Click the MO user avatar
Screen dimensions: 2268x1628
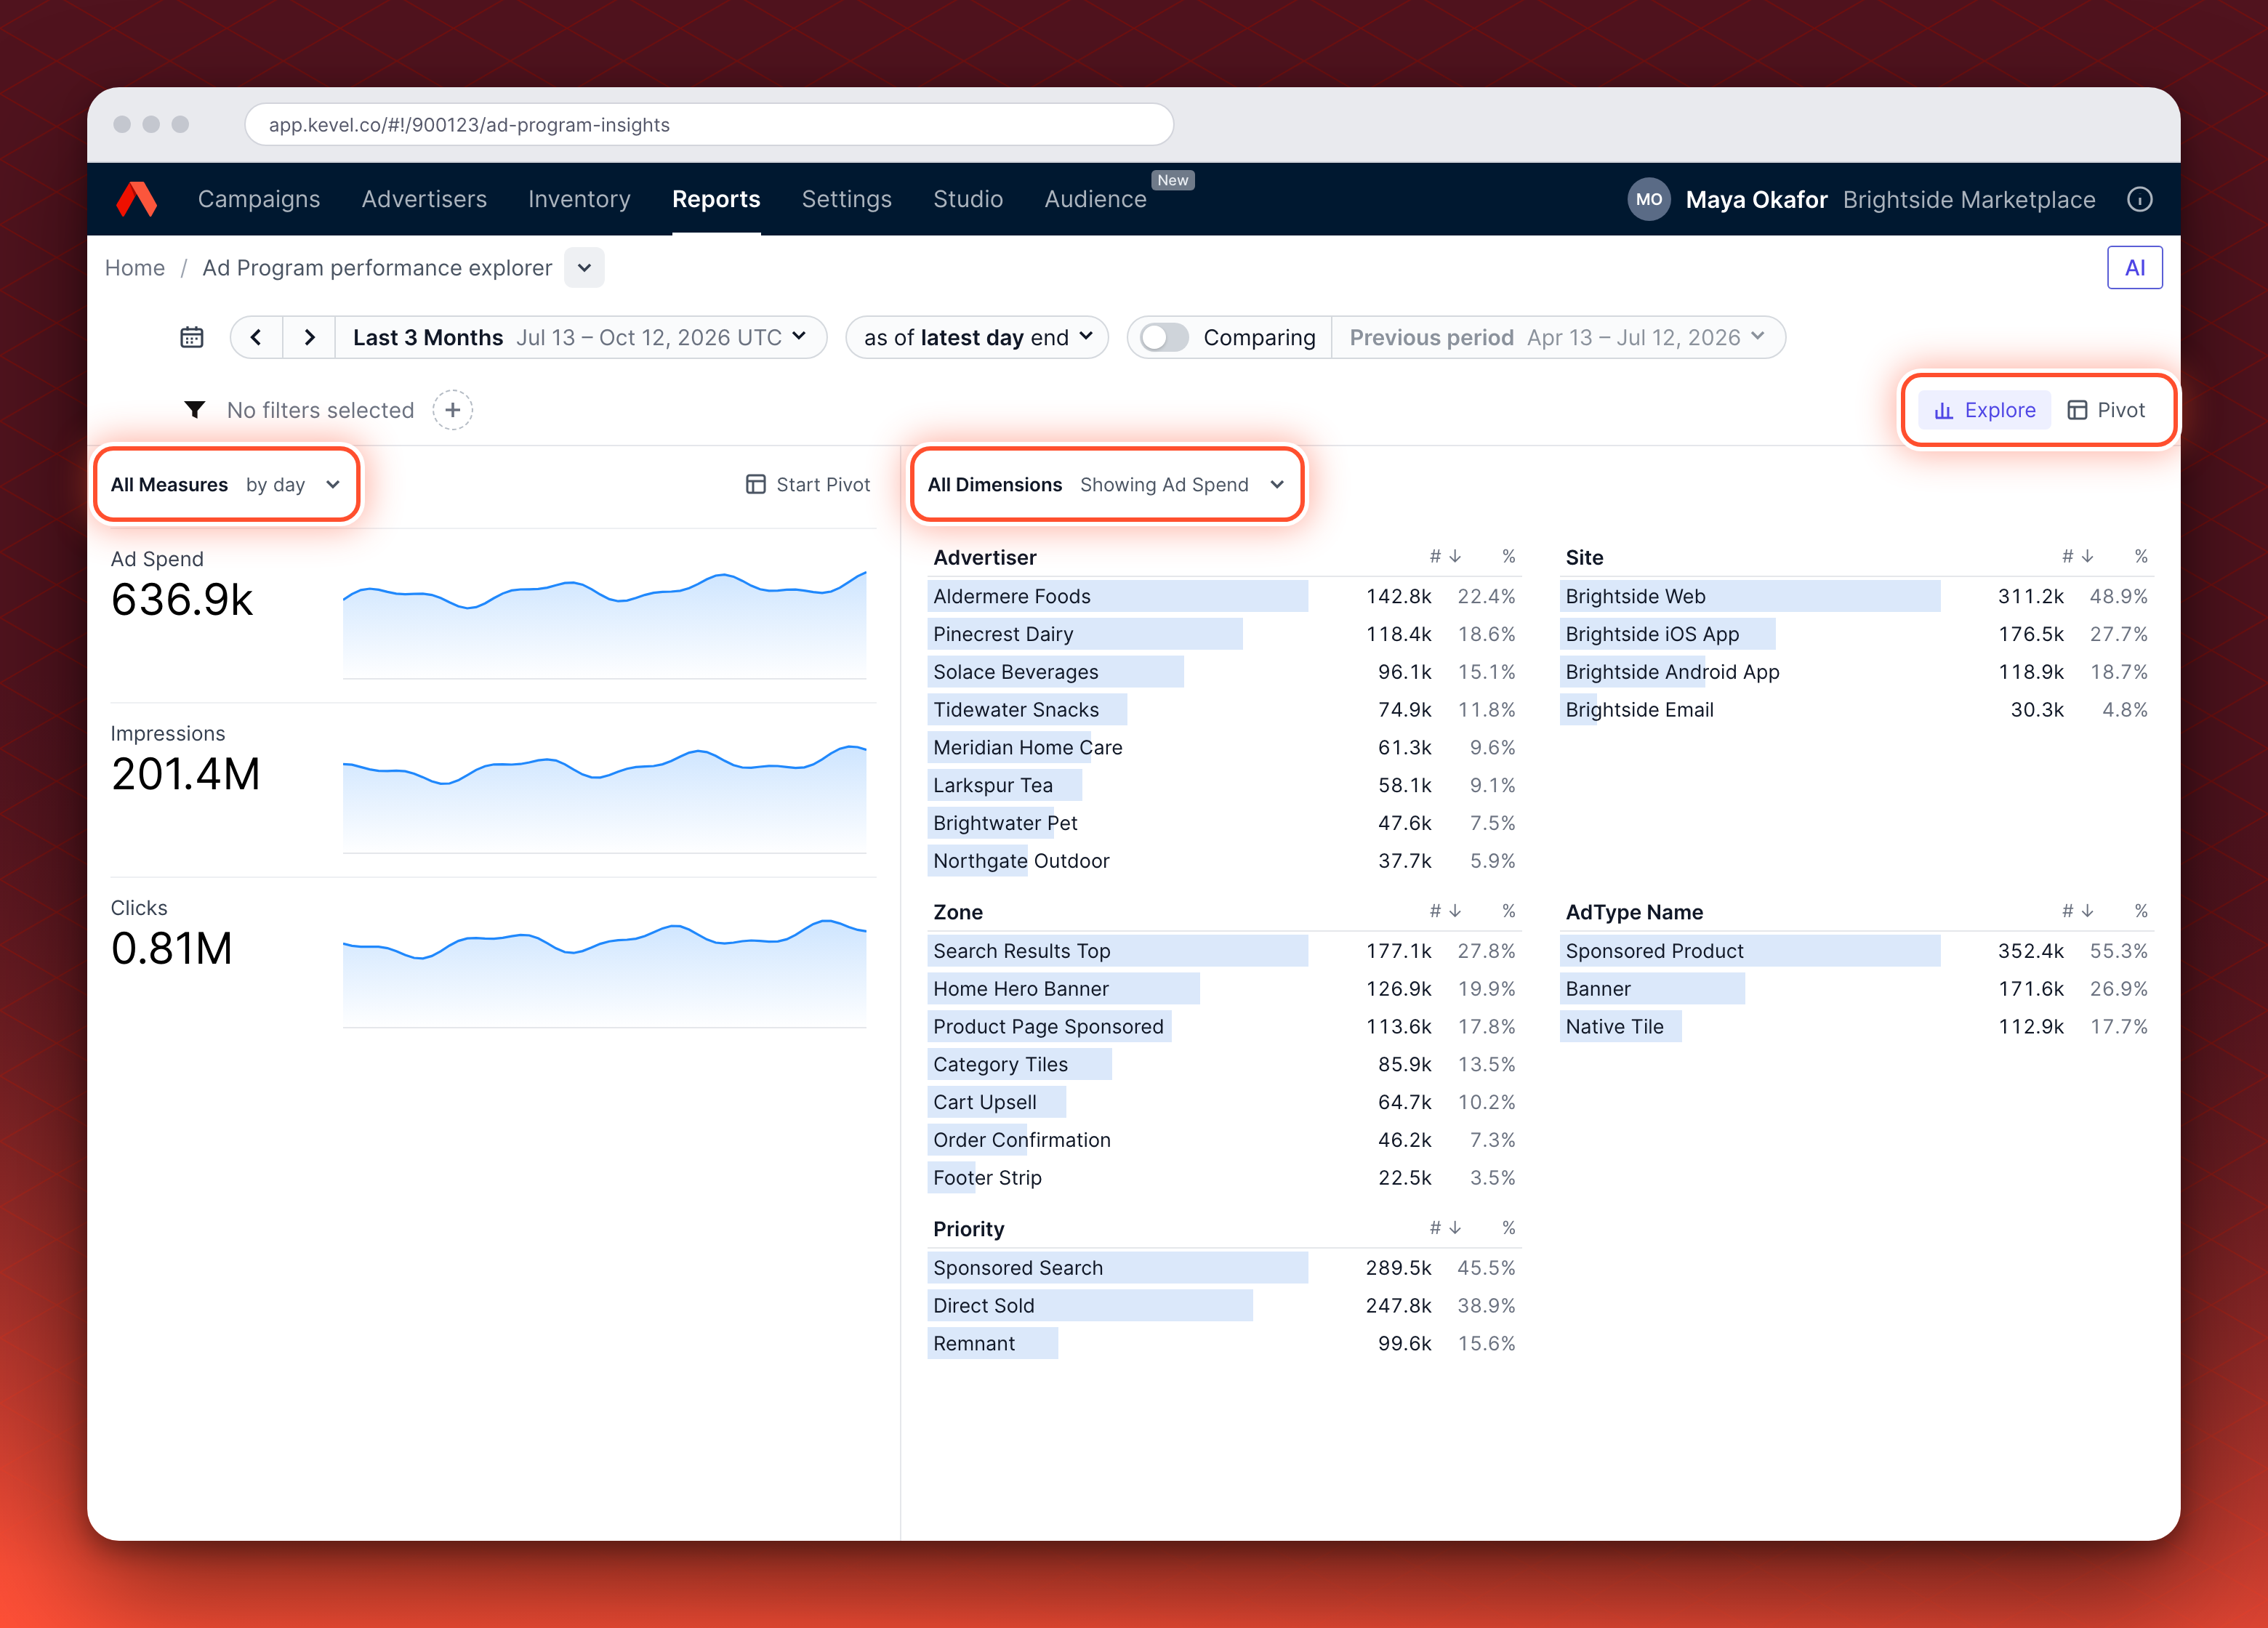1649,199
